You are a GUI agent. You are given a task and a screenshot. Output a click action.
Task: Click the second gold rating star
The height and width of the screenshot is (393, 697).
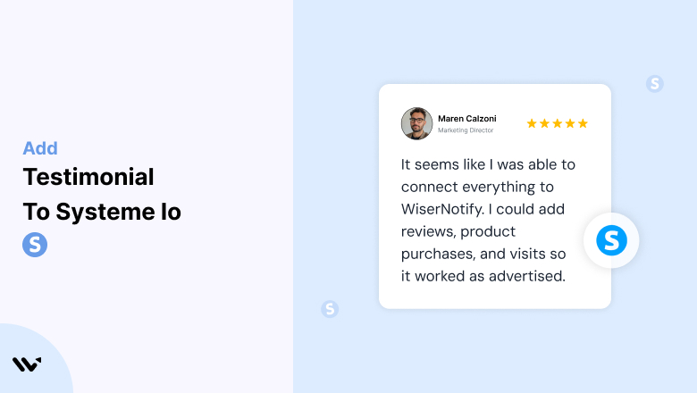tap(544, 123)
